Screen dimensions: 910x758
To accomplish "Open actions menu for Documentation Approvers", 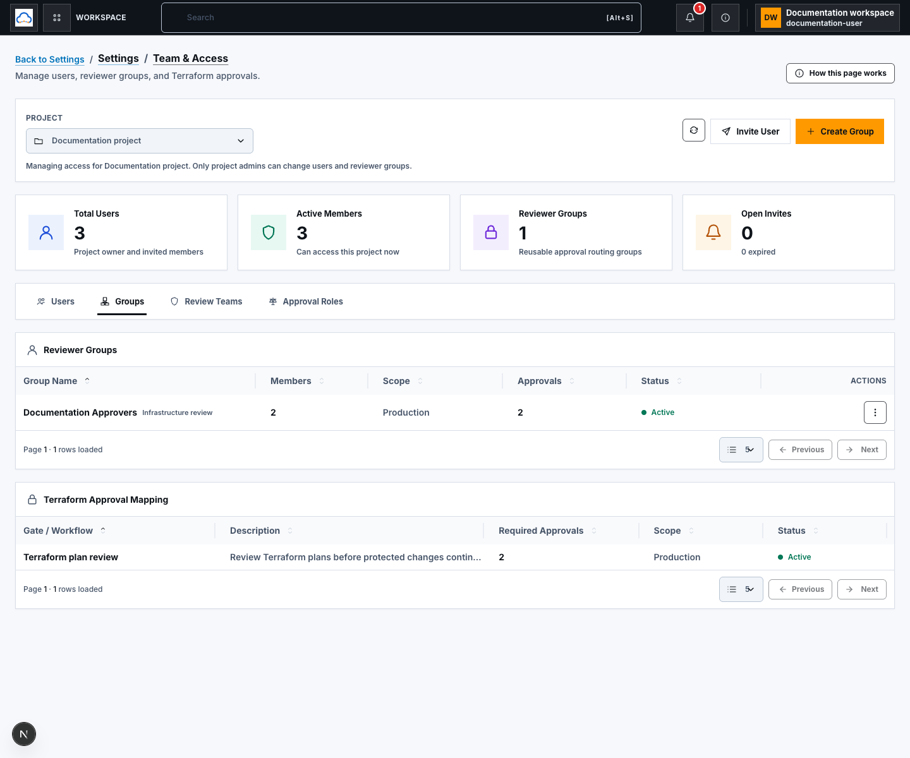I will coord(875,412).
